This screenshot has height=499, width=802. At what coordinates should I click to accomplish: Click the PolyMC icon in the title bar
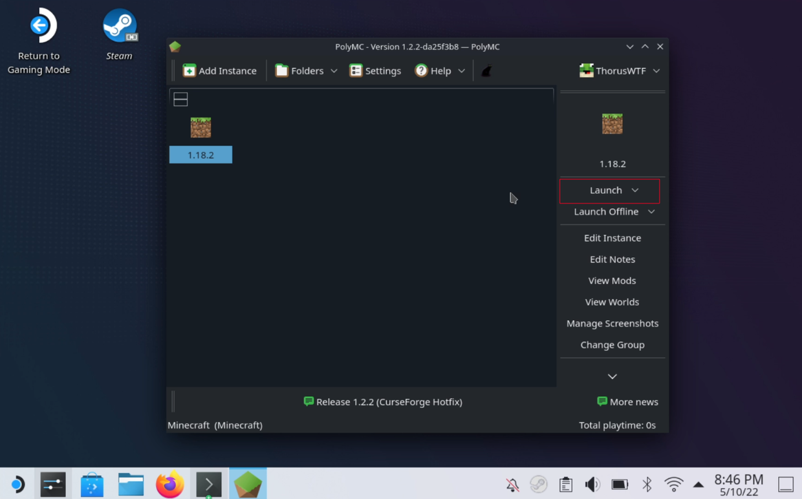click(175, 47)
